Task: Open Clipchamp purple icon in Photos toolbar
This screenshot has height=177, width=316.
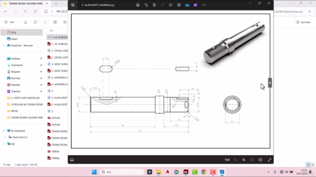Action: click(196, 5)
